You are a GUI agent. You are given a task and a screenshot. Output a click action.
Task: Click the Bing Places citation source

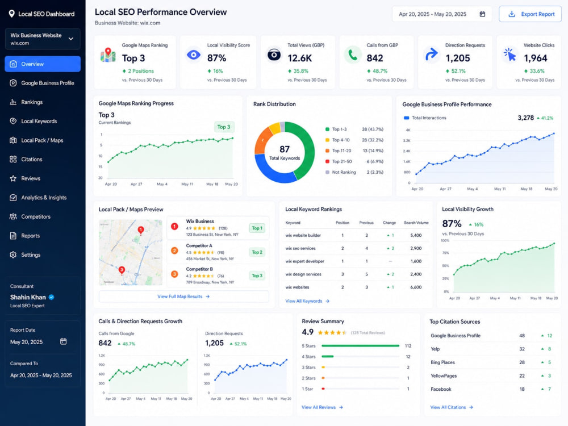point(442,362)
